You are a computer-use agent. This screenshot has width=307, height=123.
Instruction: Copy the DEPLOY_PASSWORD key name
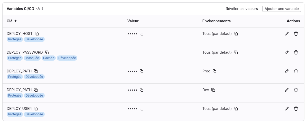point(47,52)
